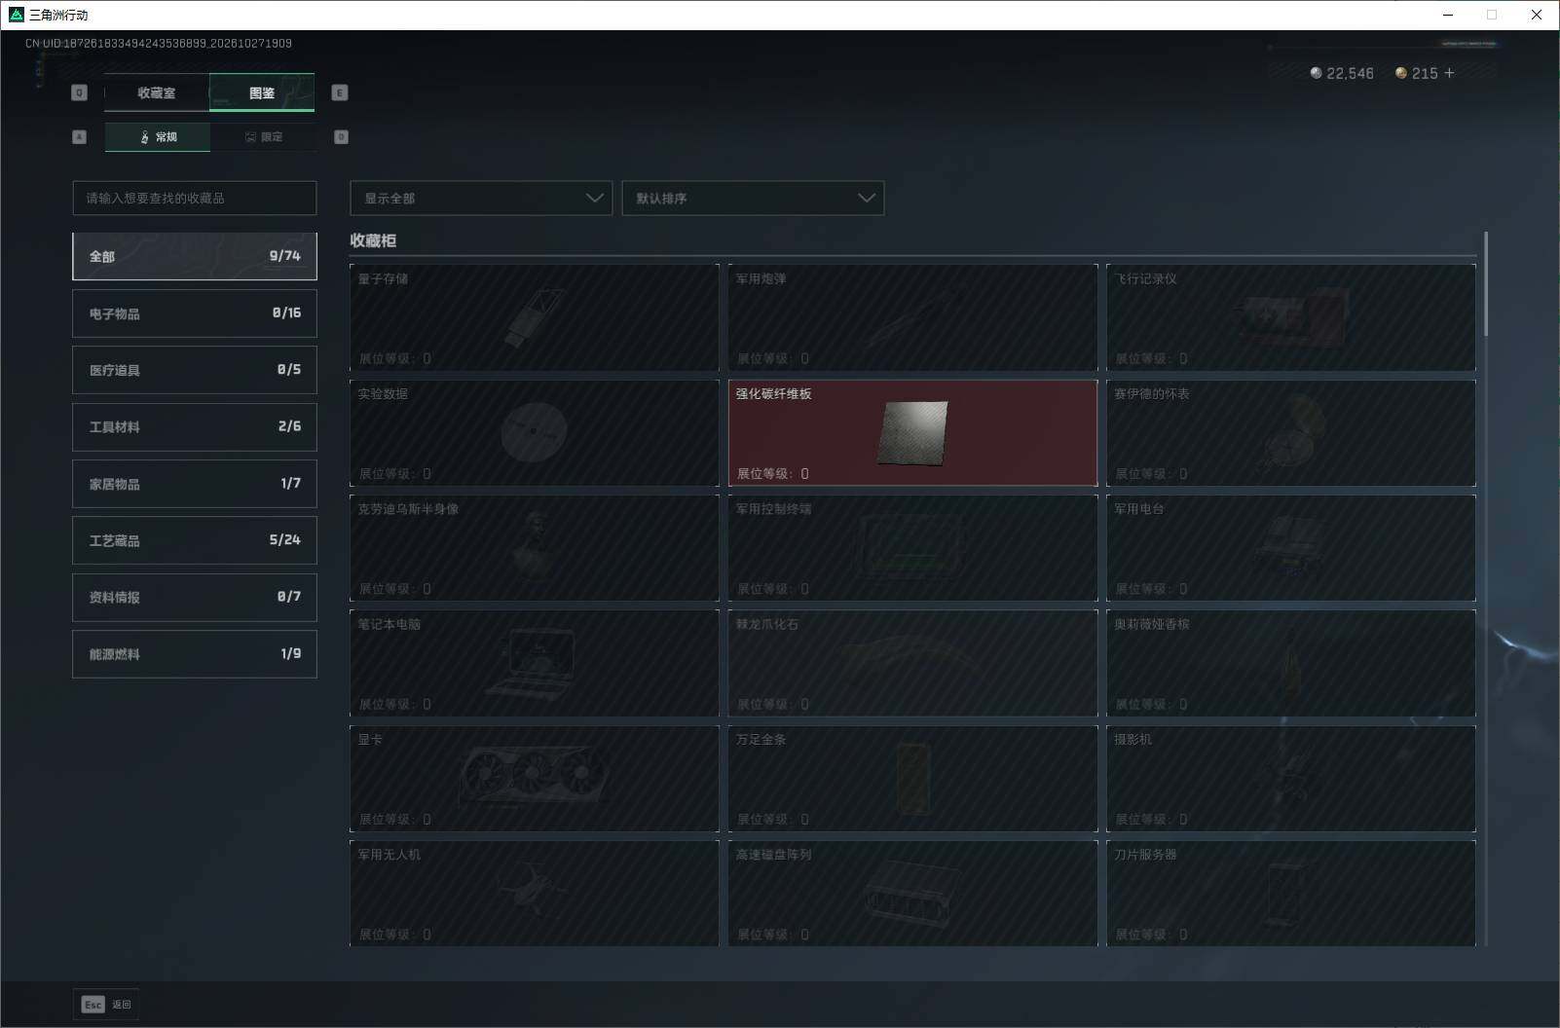Select the 军用无人机 drone image
This screenshot has height=1028, width=1560.
coord(531,889)
